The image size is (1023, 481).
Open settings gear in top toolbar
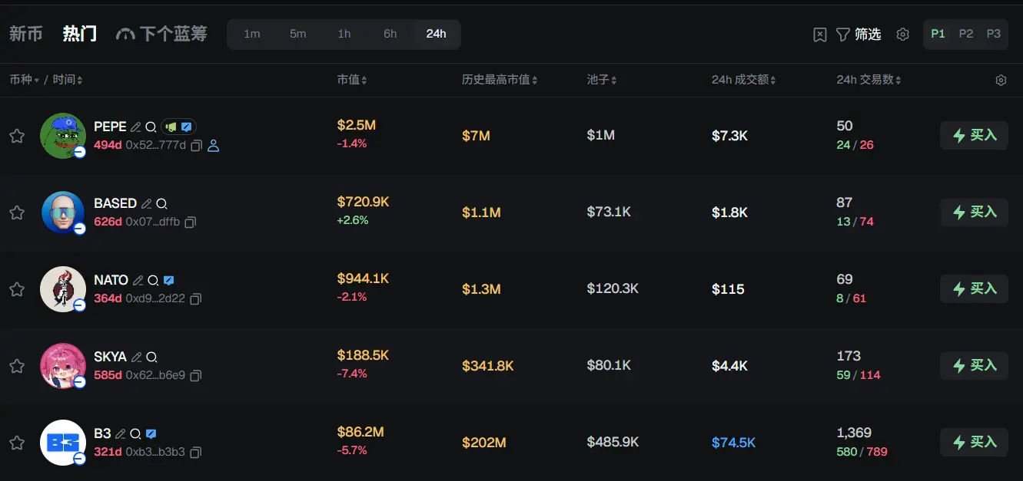click(903, 35)
